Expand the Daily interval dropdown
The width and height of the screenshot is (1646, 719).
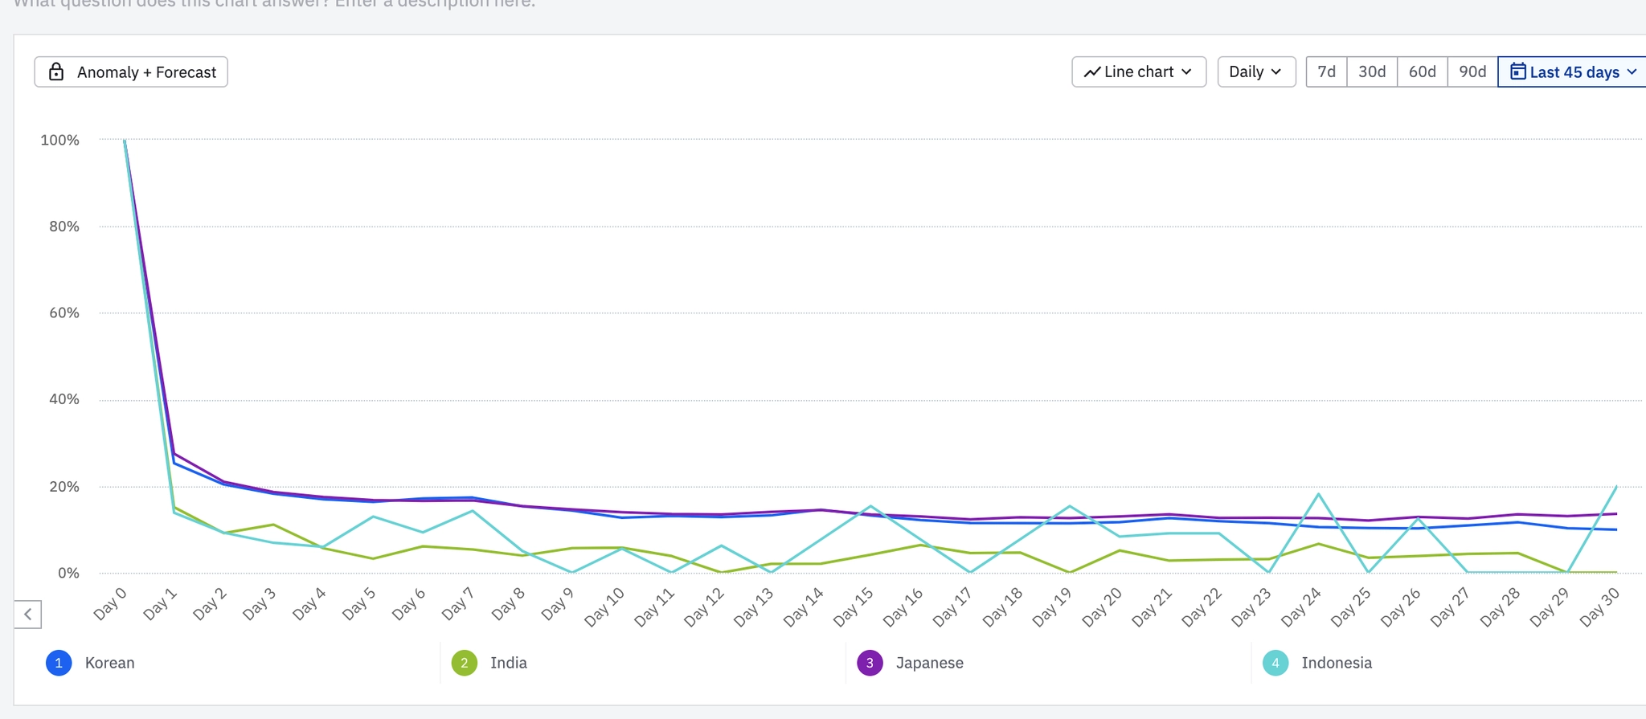(1255, 72)
